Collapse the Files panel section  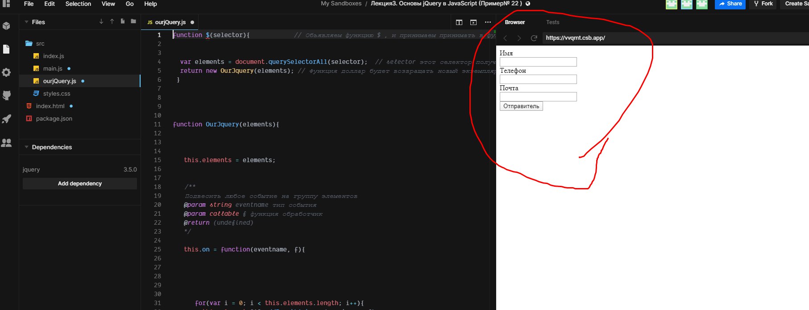pyautogui.click(x=27, y=22)
